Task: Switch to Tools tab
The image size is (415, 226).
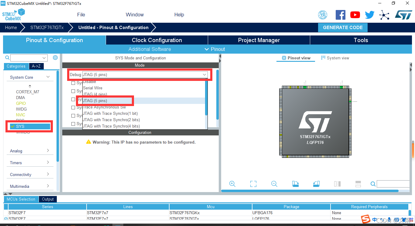Action: tap(361, 40)
